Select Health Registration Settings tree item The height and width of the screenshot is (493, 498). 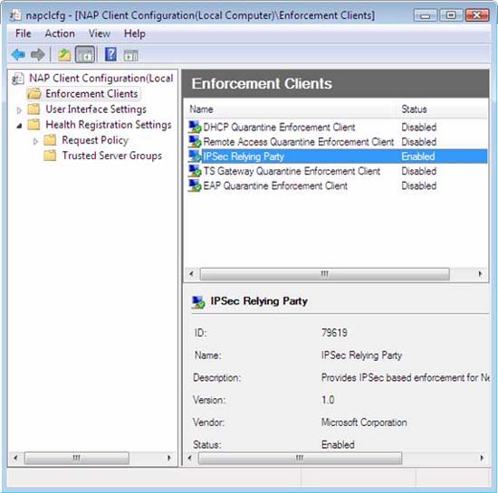(109, 125)
